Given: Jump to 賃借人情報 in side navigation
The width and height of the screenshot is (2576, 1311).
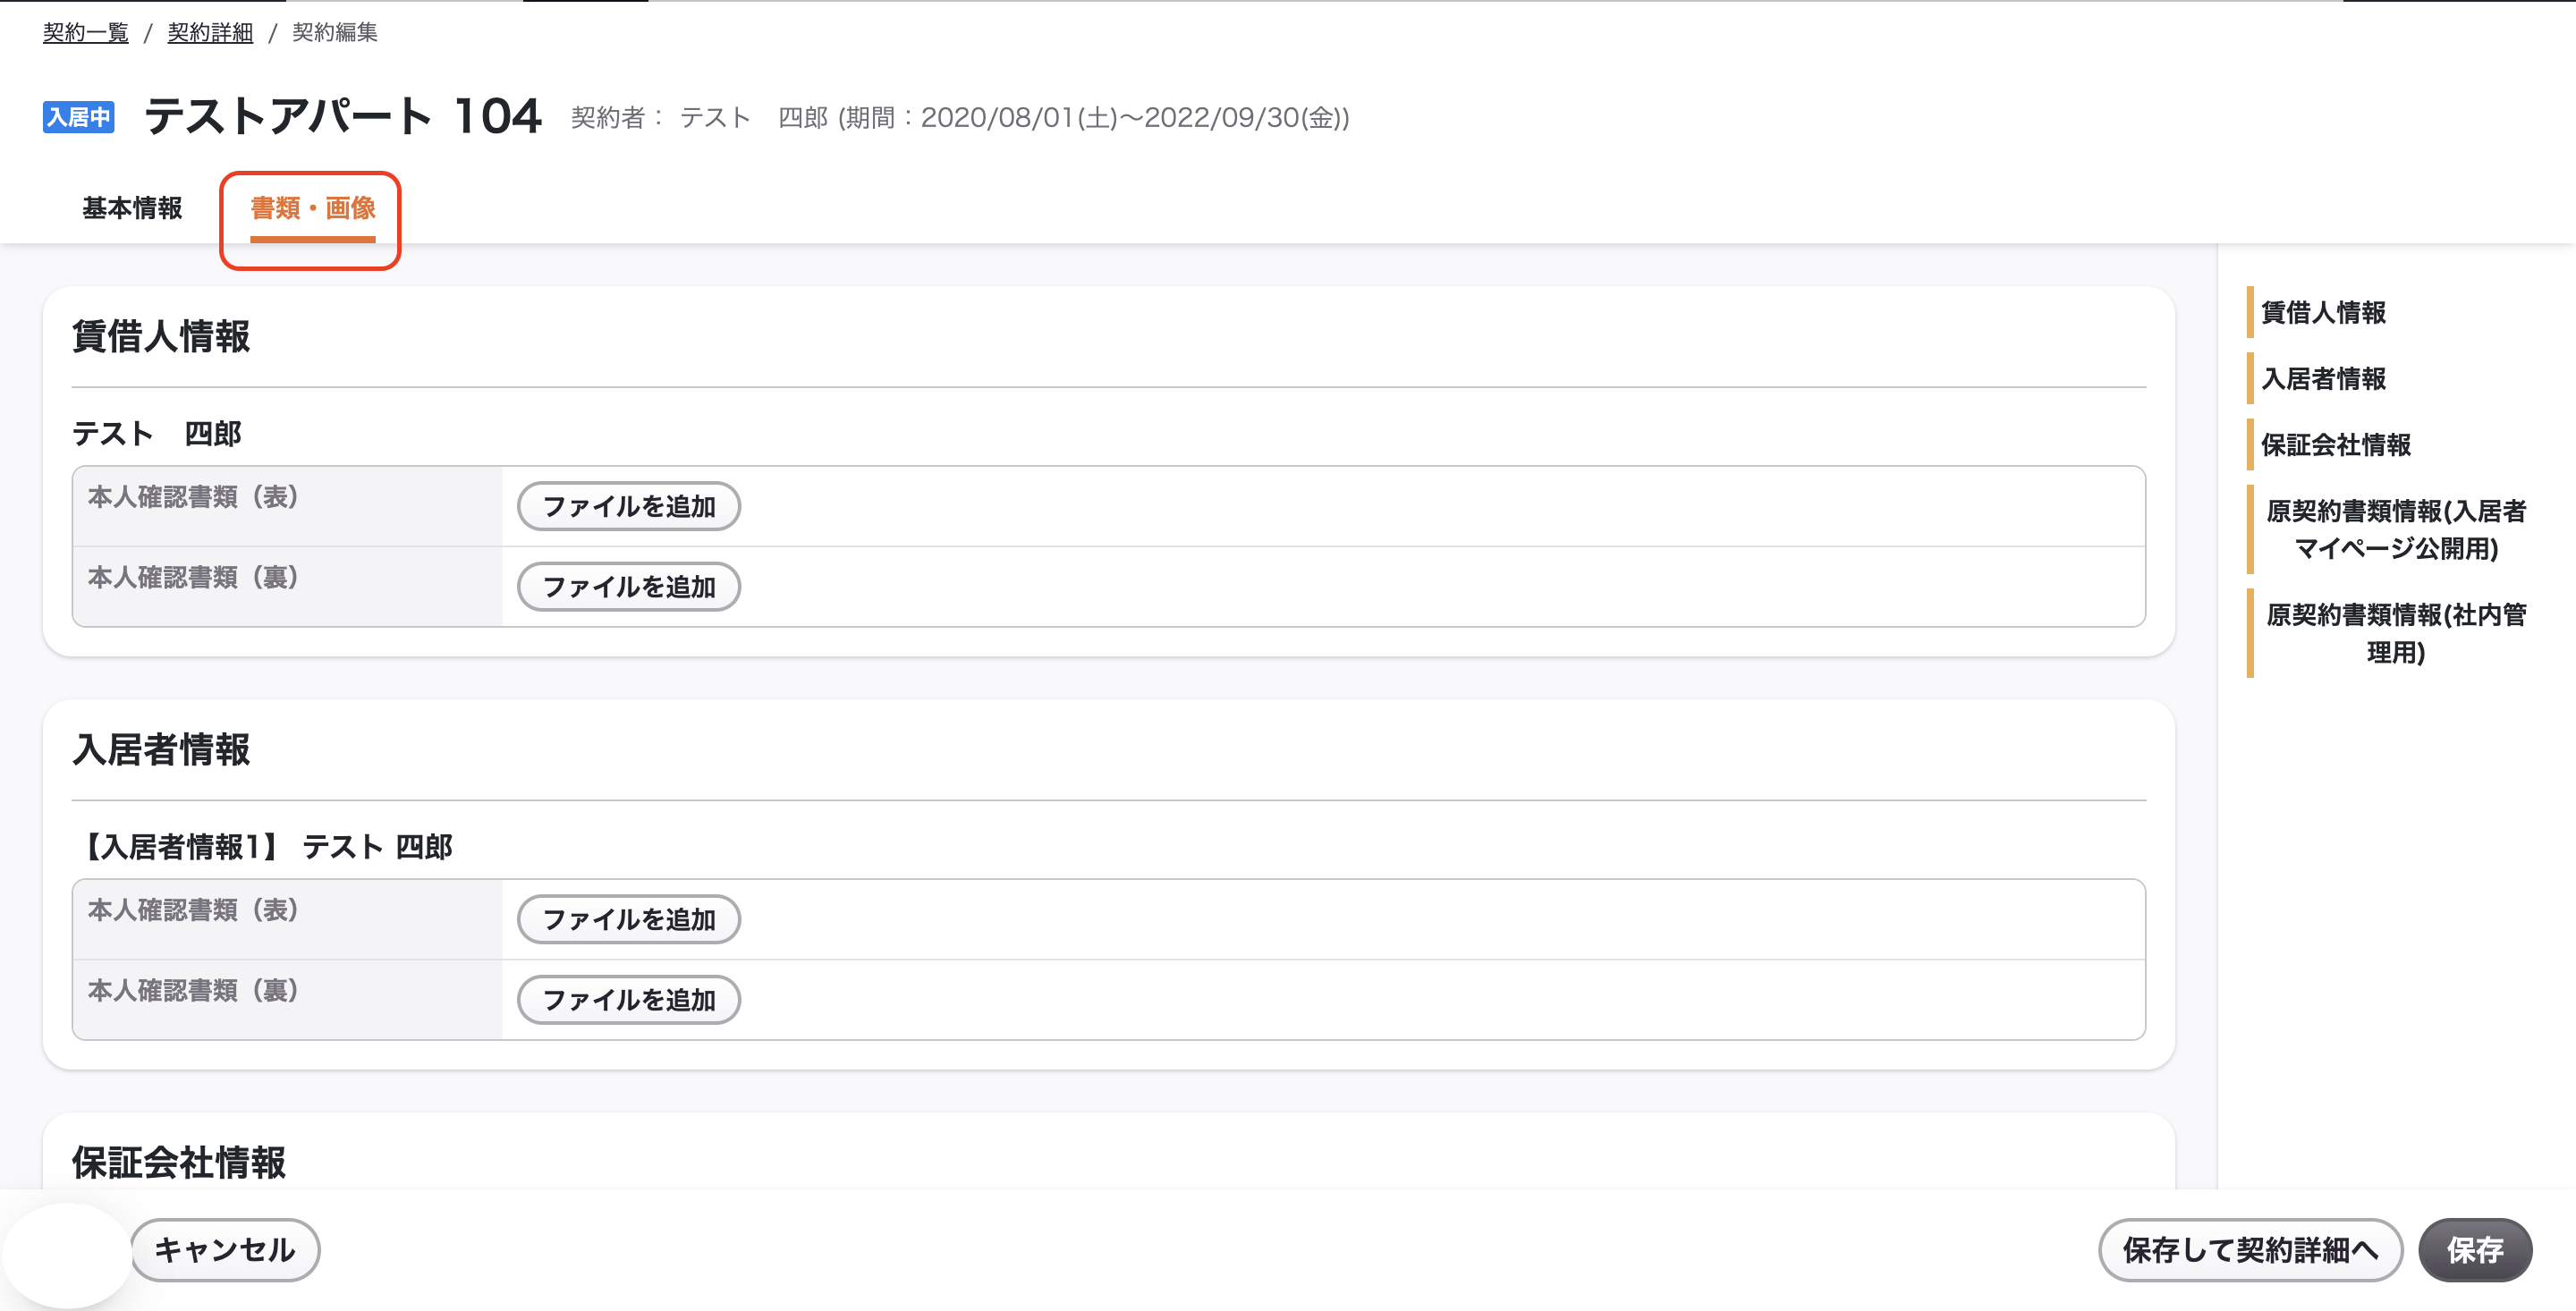Looking at the screenshot, I should click(x=2323, y=312).
